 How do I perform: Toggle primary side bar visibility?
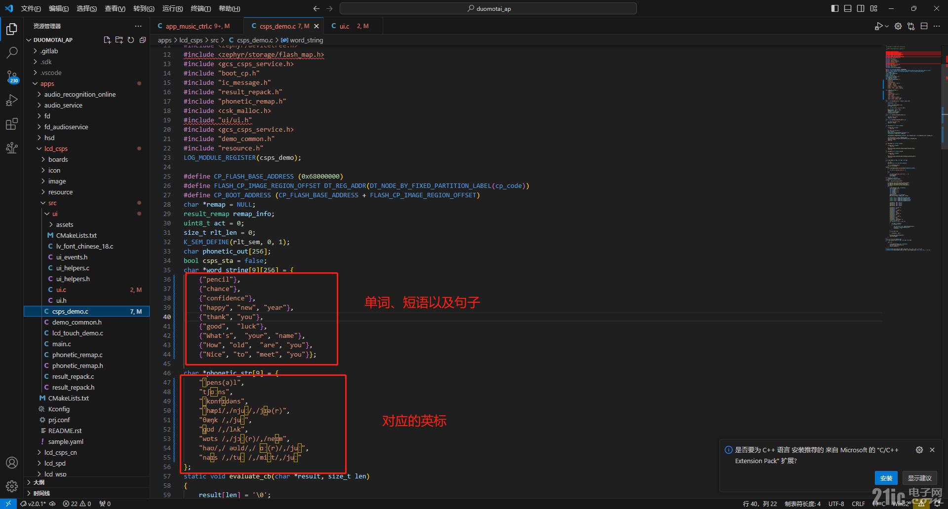click(835, 8)
